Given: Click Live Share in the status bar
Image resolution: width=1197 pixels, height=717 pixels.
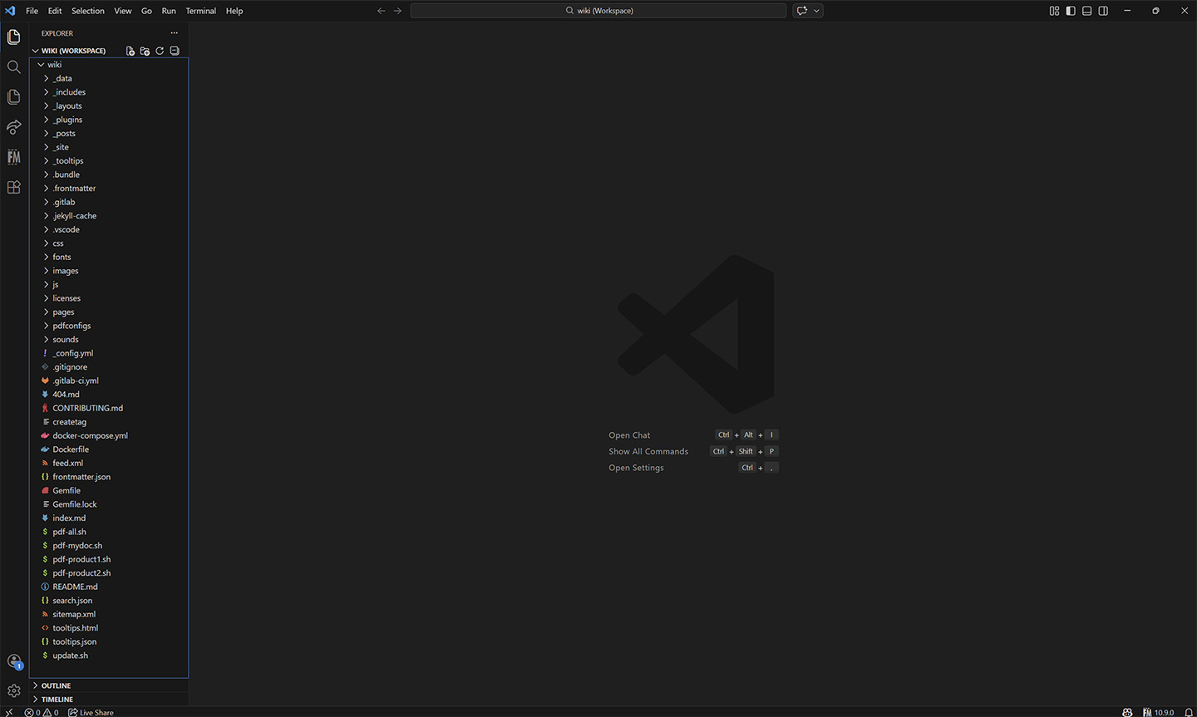Looking at the screenshot, I should (91, 712).
